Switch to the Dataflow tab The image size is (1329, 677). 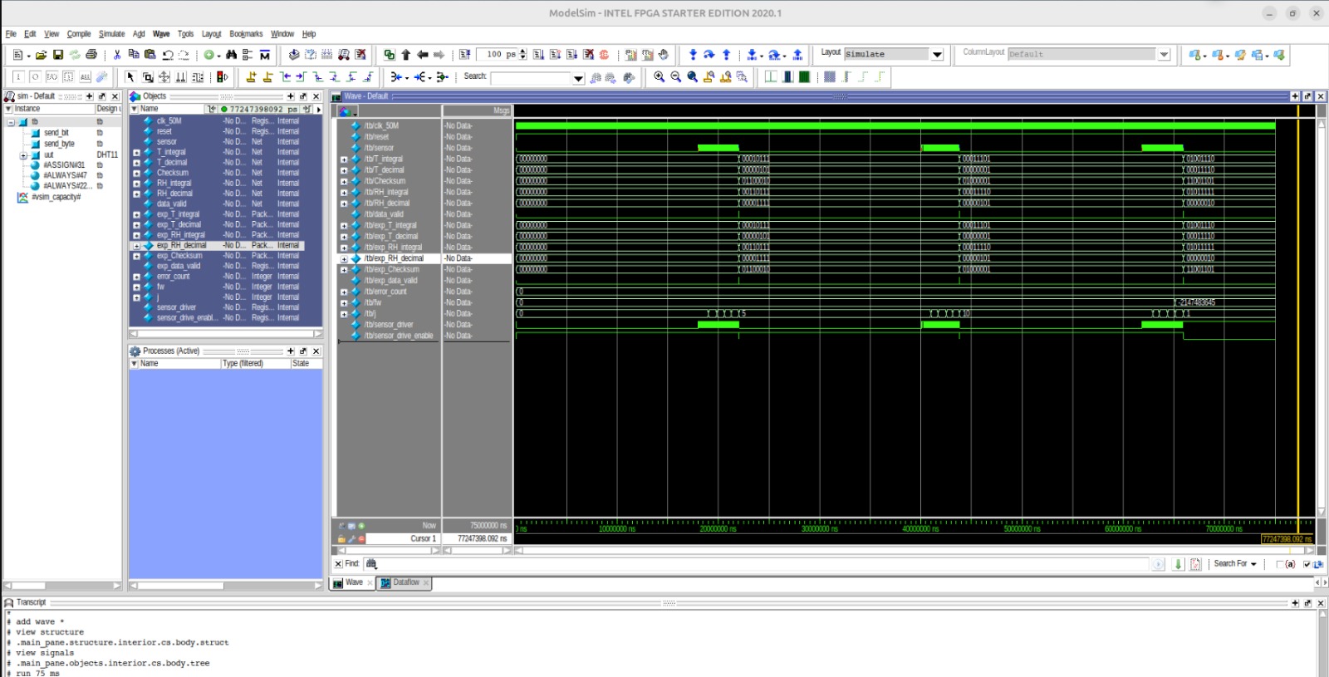coord(405,583)
